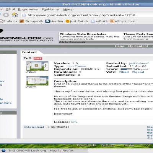
Task: Zoom the second screenshot magnifier
Action: 28,87
